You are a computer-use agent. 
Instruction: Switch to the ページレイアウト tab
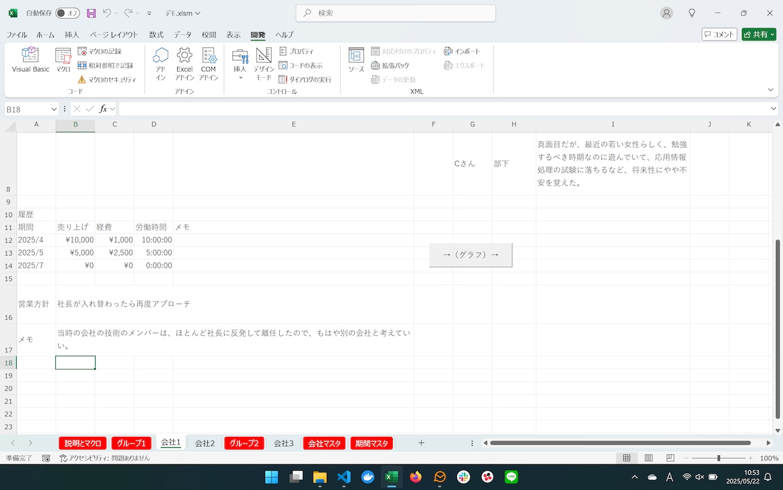point(114,35)
